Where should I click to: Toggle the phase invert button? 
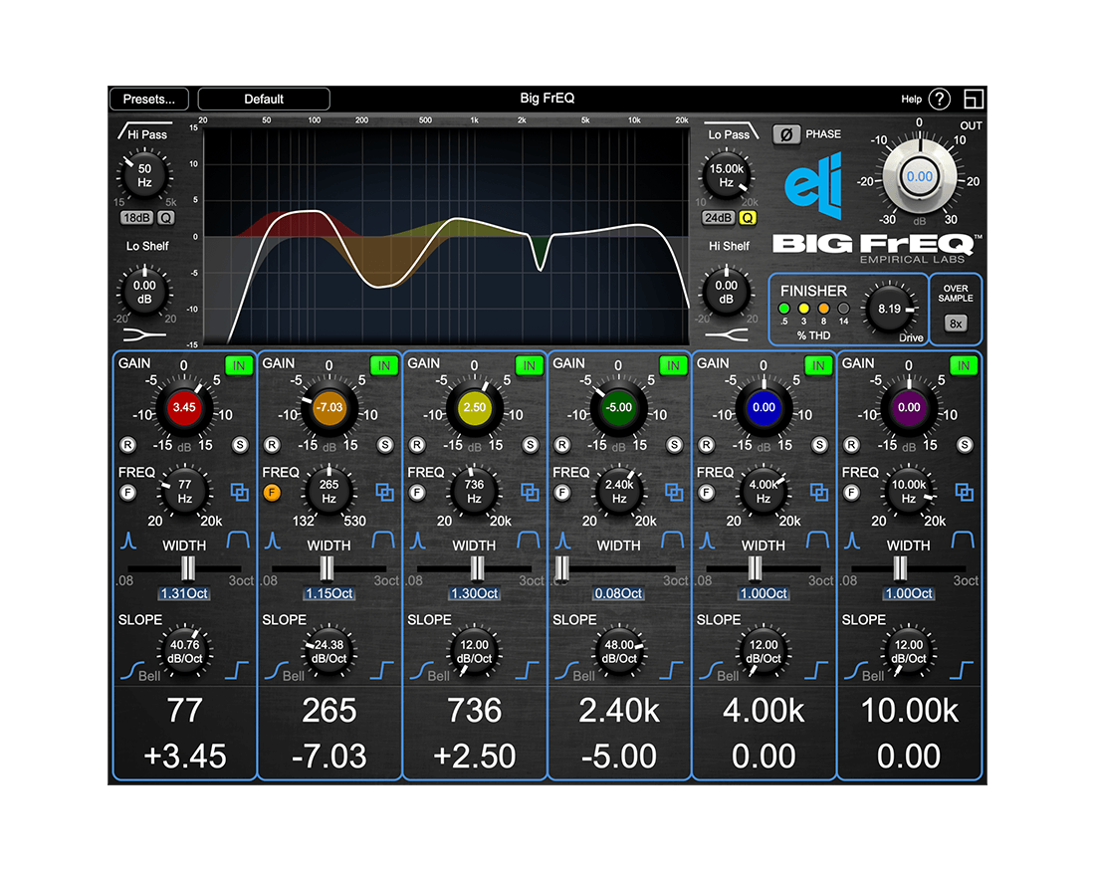click(x=786, y=134)
